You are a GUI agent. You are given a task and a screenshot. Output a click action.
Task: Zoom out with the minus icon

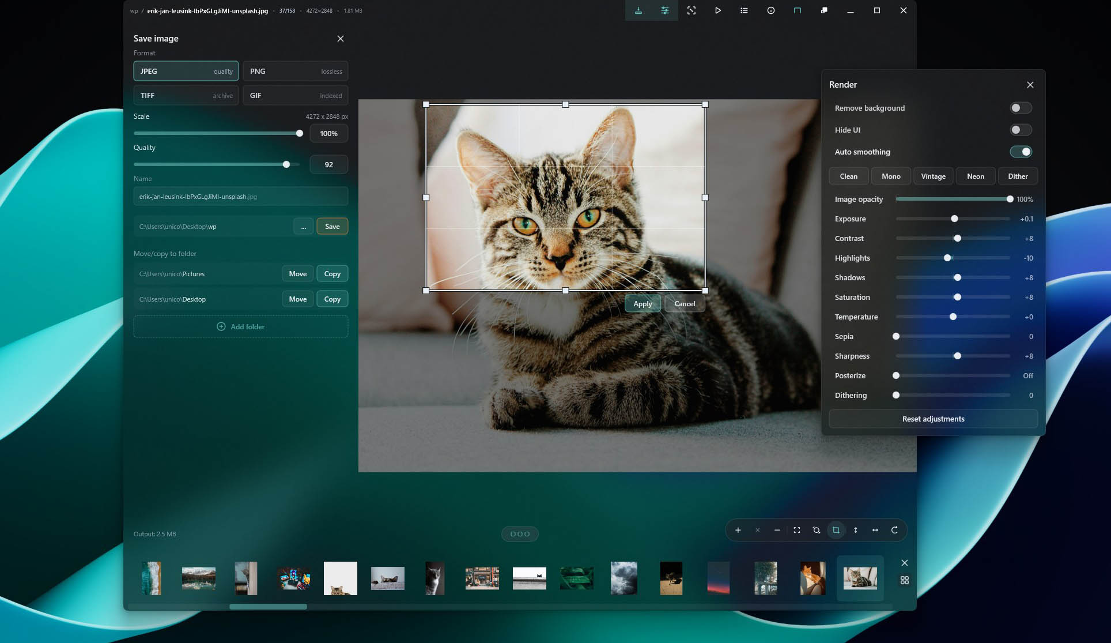[777, 530]
